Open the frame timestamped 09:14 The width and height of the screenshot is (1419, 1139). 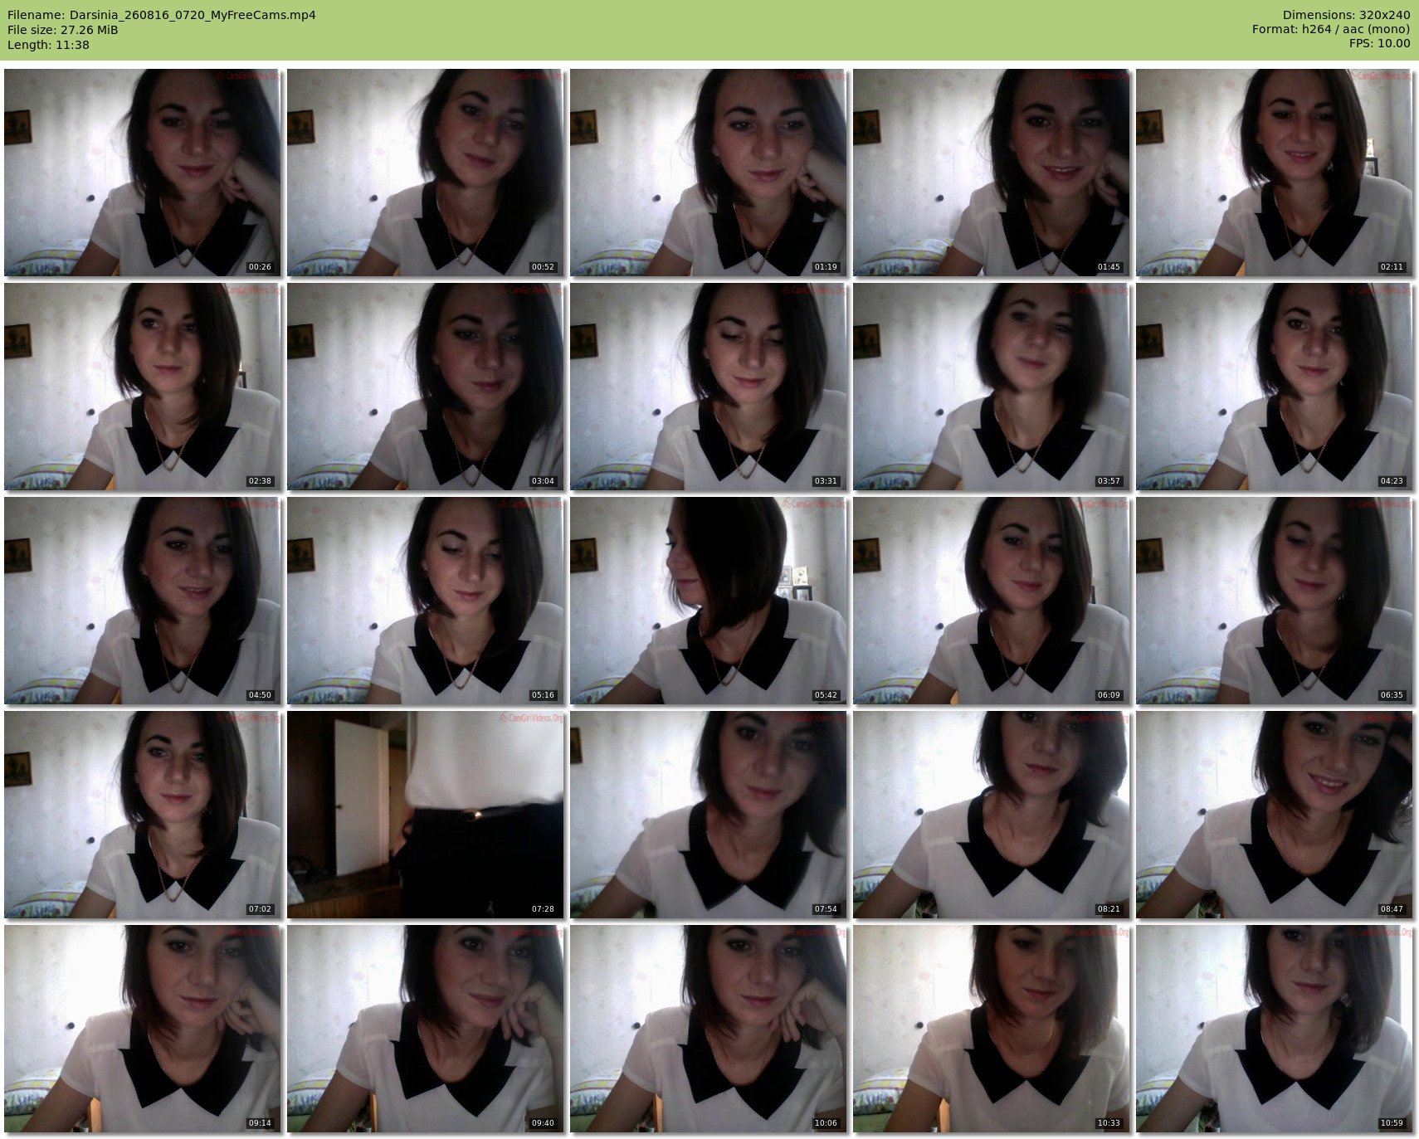[142, 1029]
